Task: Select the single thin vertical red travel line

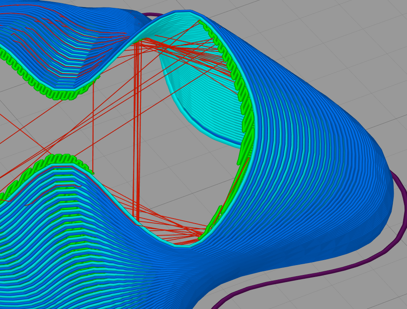Action: (x=93, y=124)
